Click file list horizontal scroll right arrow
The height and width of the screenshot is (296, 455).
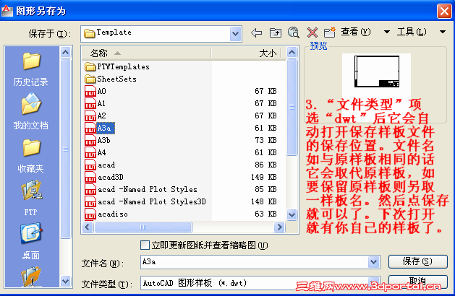[279, 227]
